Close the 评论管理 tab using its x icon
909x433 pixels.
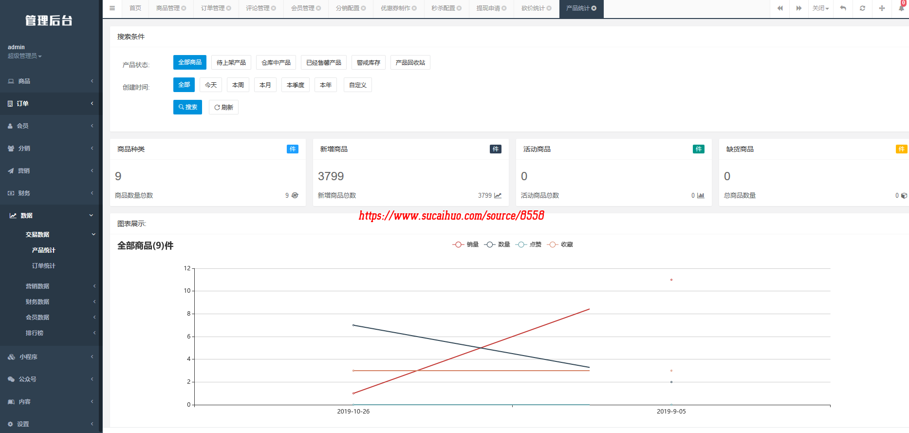274,8
